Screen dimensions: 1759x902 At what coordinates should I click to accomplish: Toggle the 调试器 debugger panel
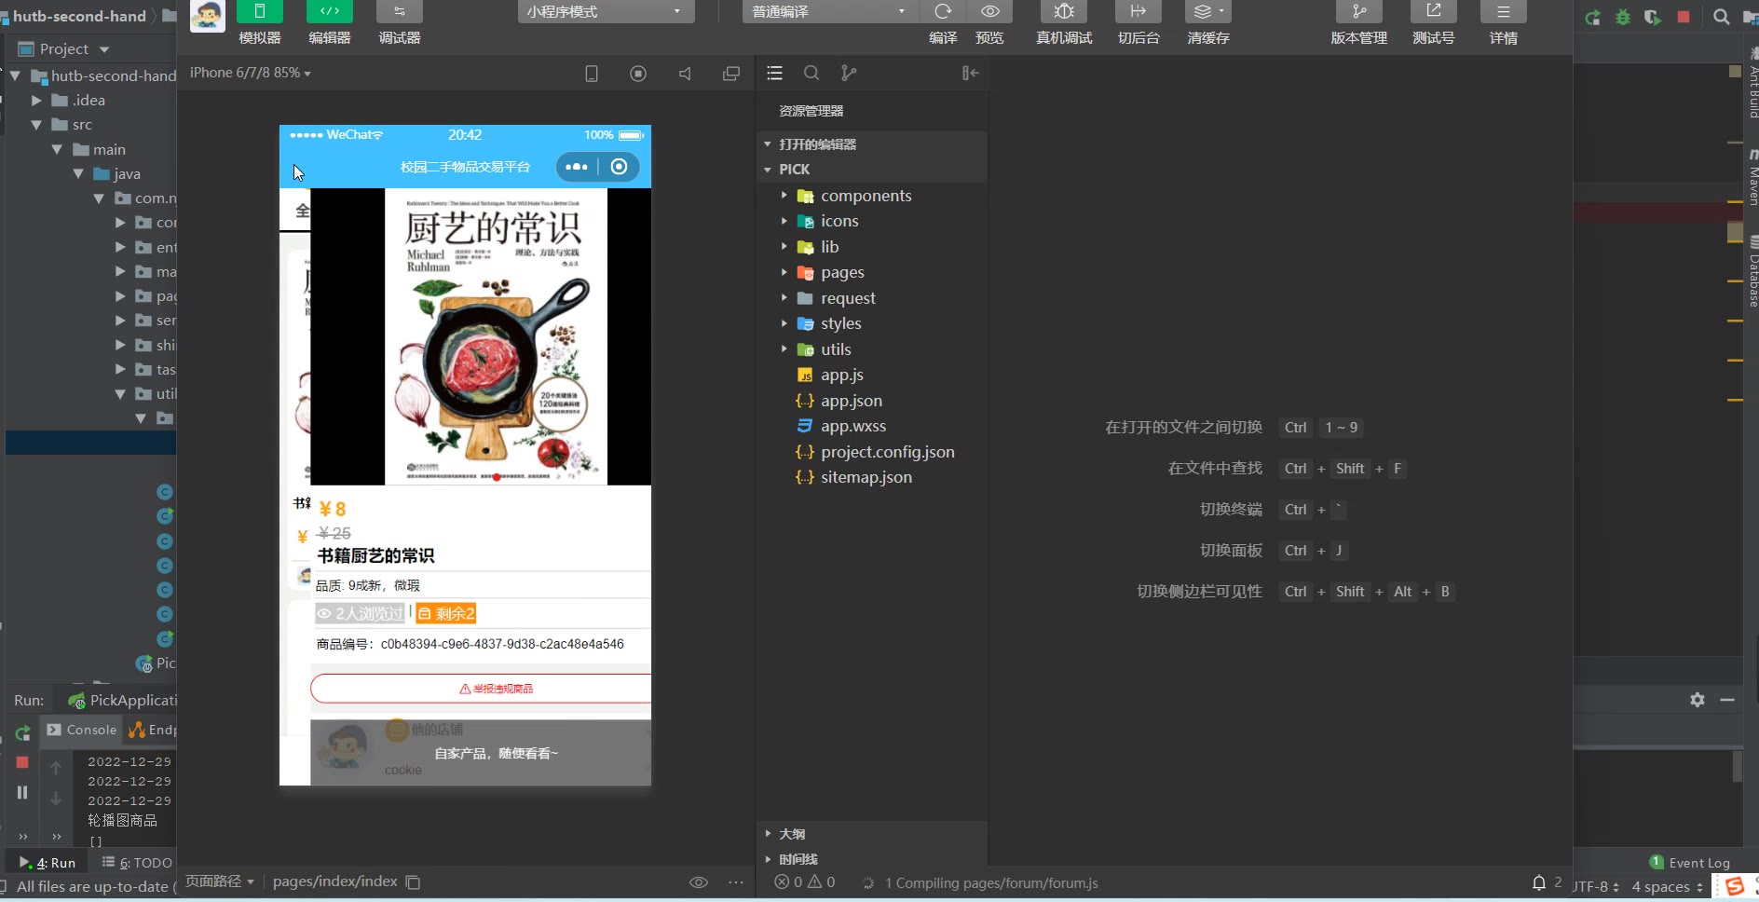[399, 12]
